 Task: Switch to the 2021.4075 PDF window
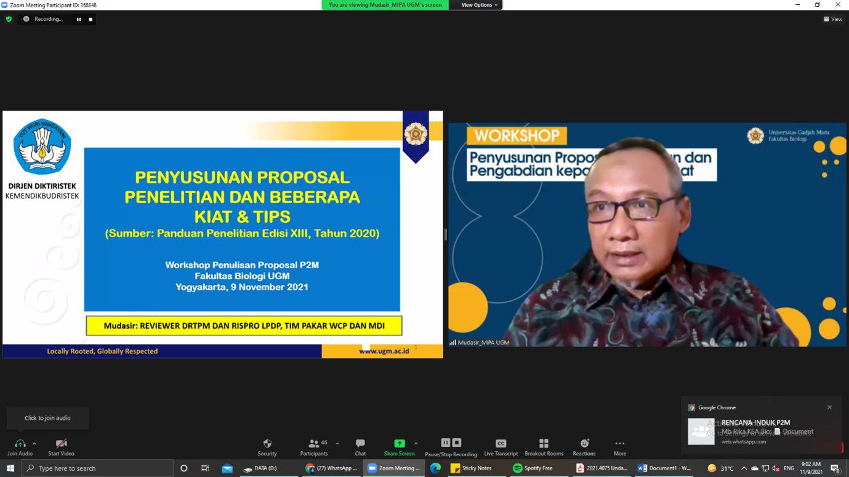(x=602, y=468)
